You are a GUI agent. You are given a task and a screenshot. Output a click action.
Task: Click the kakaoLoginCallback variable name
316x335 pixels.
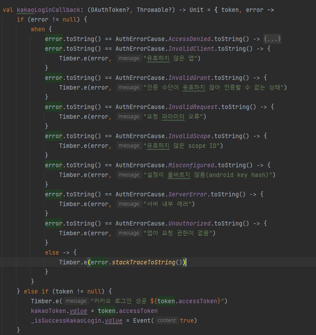click(x=48, y=10)
